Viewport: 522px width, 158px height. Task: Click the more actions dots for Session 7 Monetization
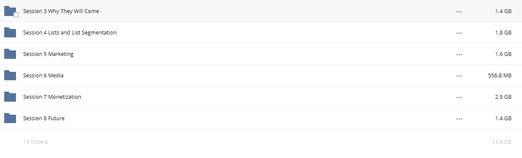[x=459, y=97]
